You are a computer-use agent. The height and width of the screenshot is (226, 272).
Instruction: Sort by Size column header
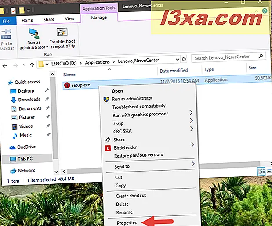253,68
